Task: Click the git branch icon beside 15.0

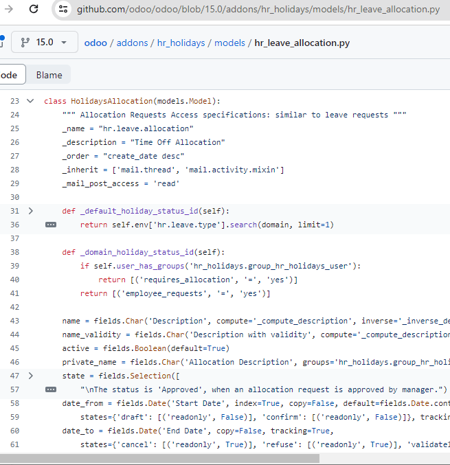Action: [x=25, y=43]
